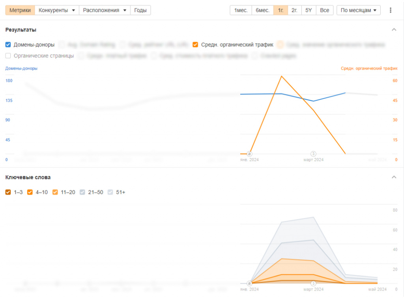Click the 'a' marker on the Ключевые слова chart
Screen dimensions: 404x299
coord(249,283)
